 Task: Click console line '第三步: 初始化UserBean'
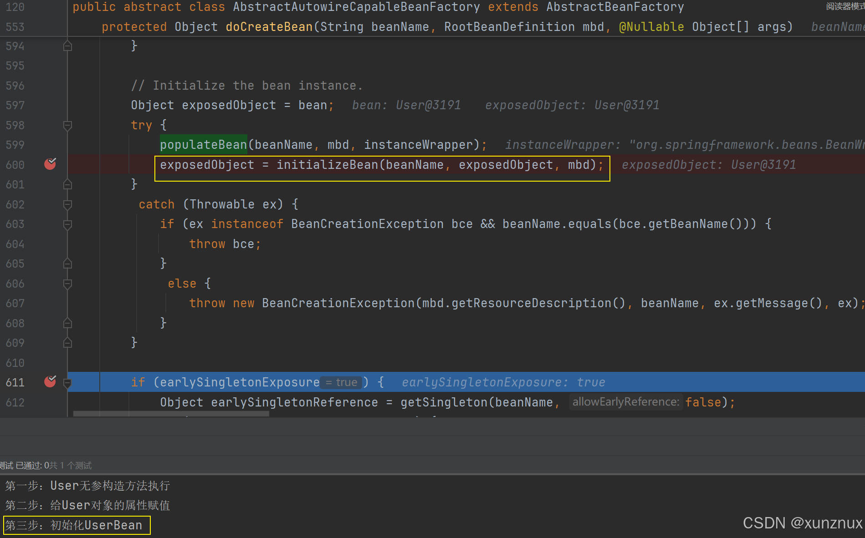coord(74,525)
